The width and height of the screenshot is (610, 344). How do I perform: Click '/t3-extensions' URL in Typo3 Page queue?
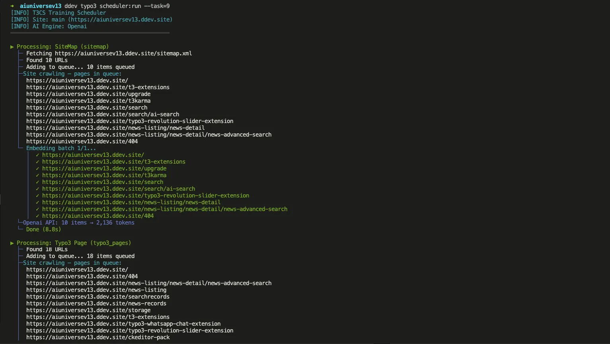click(98, 317)
